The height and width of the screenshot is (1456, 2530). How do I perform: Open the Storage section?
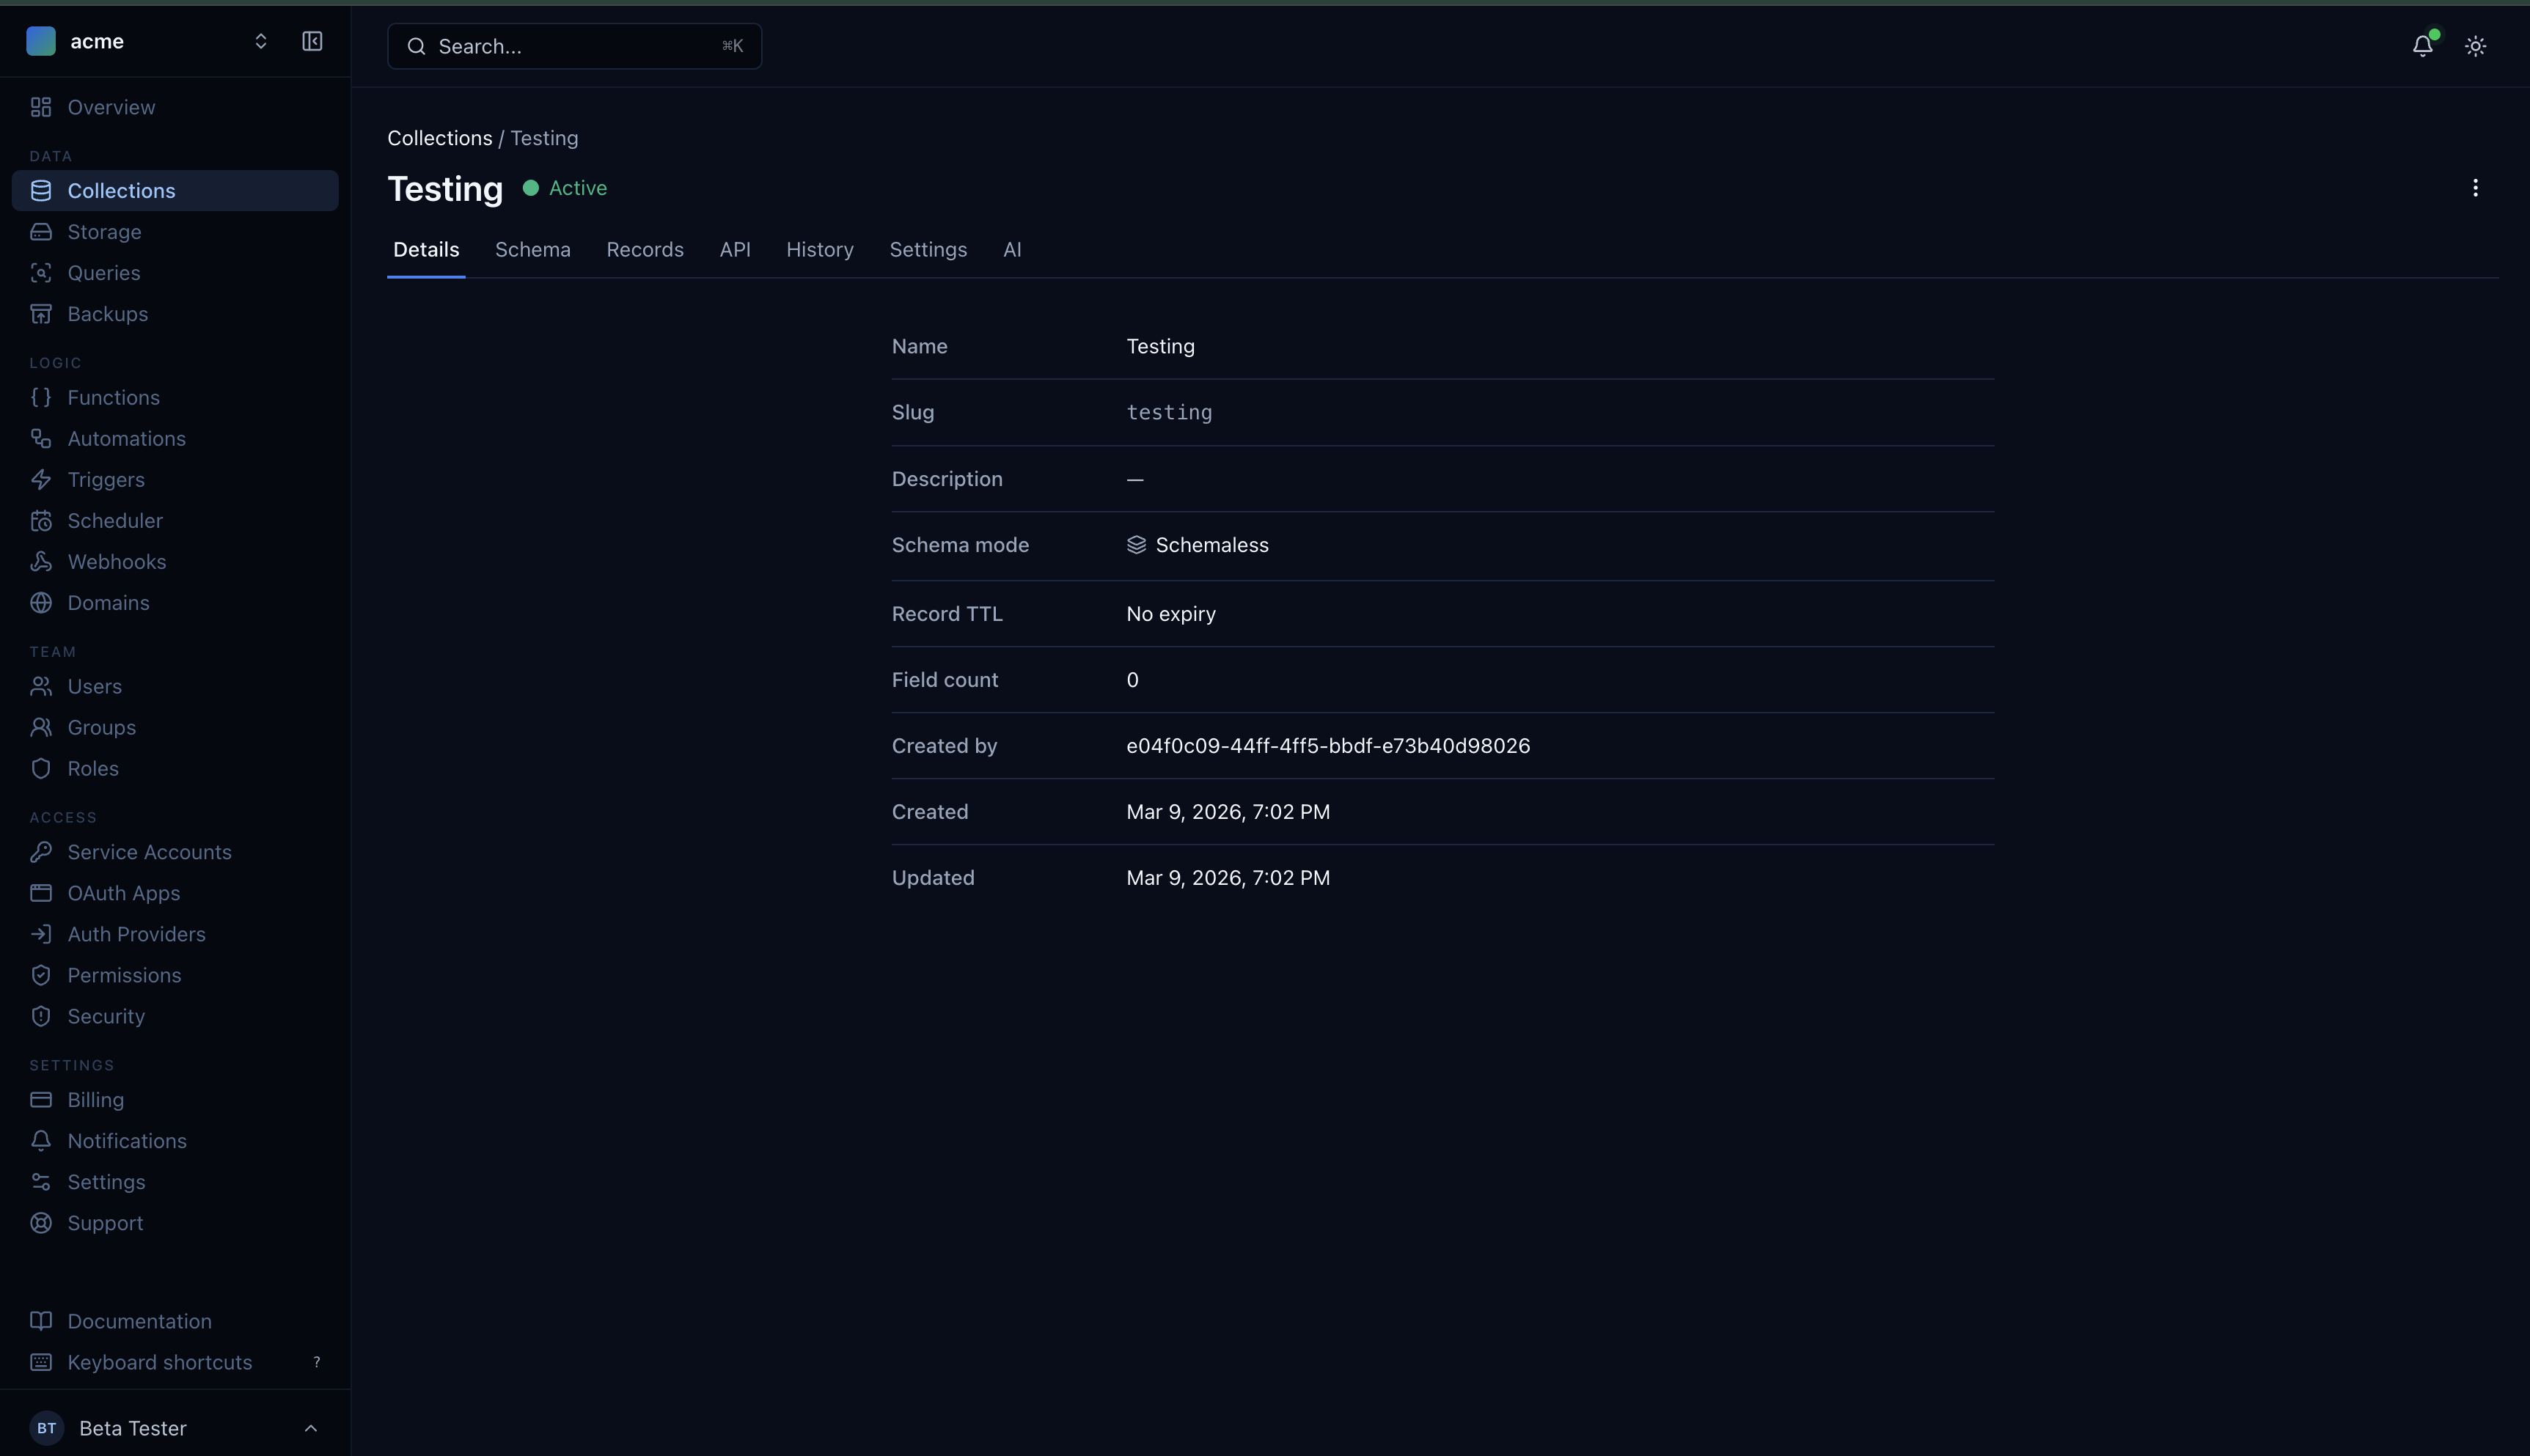pos(104,231)
